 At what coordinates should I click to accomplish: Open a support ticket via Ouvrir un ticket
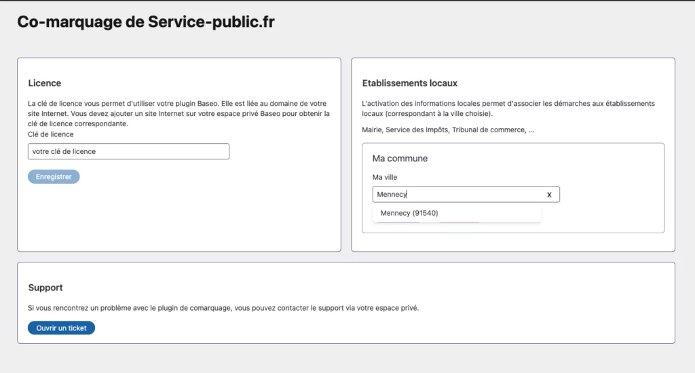coord(61,328)
